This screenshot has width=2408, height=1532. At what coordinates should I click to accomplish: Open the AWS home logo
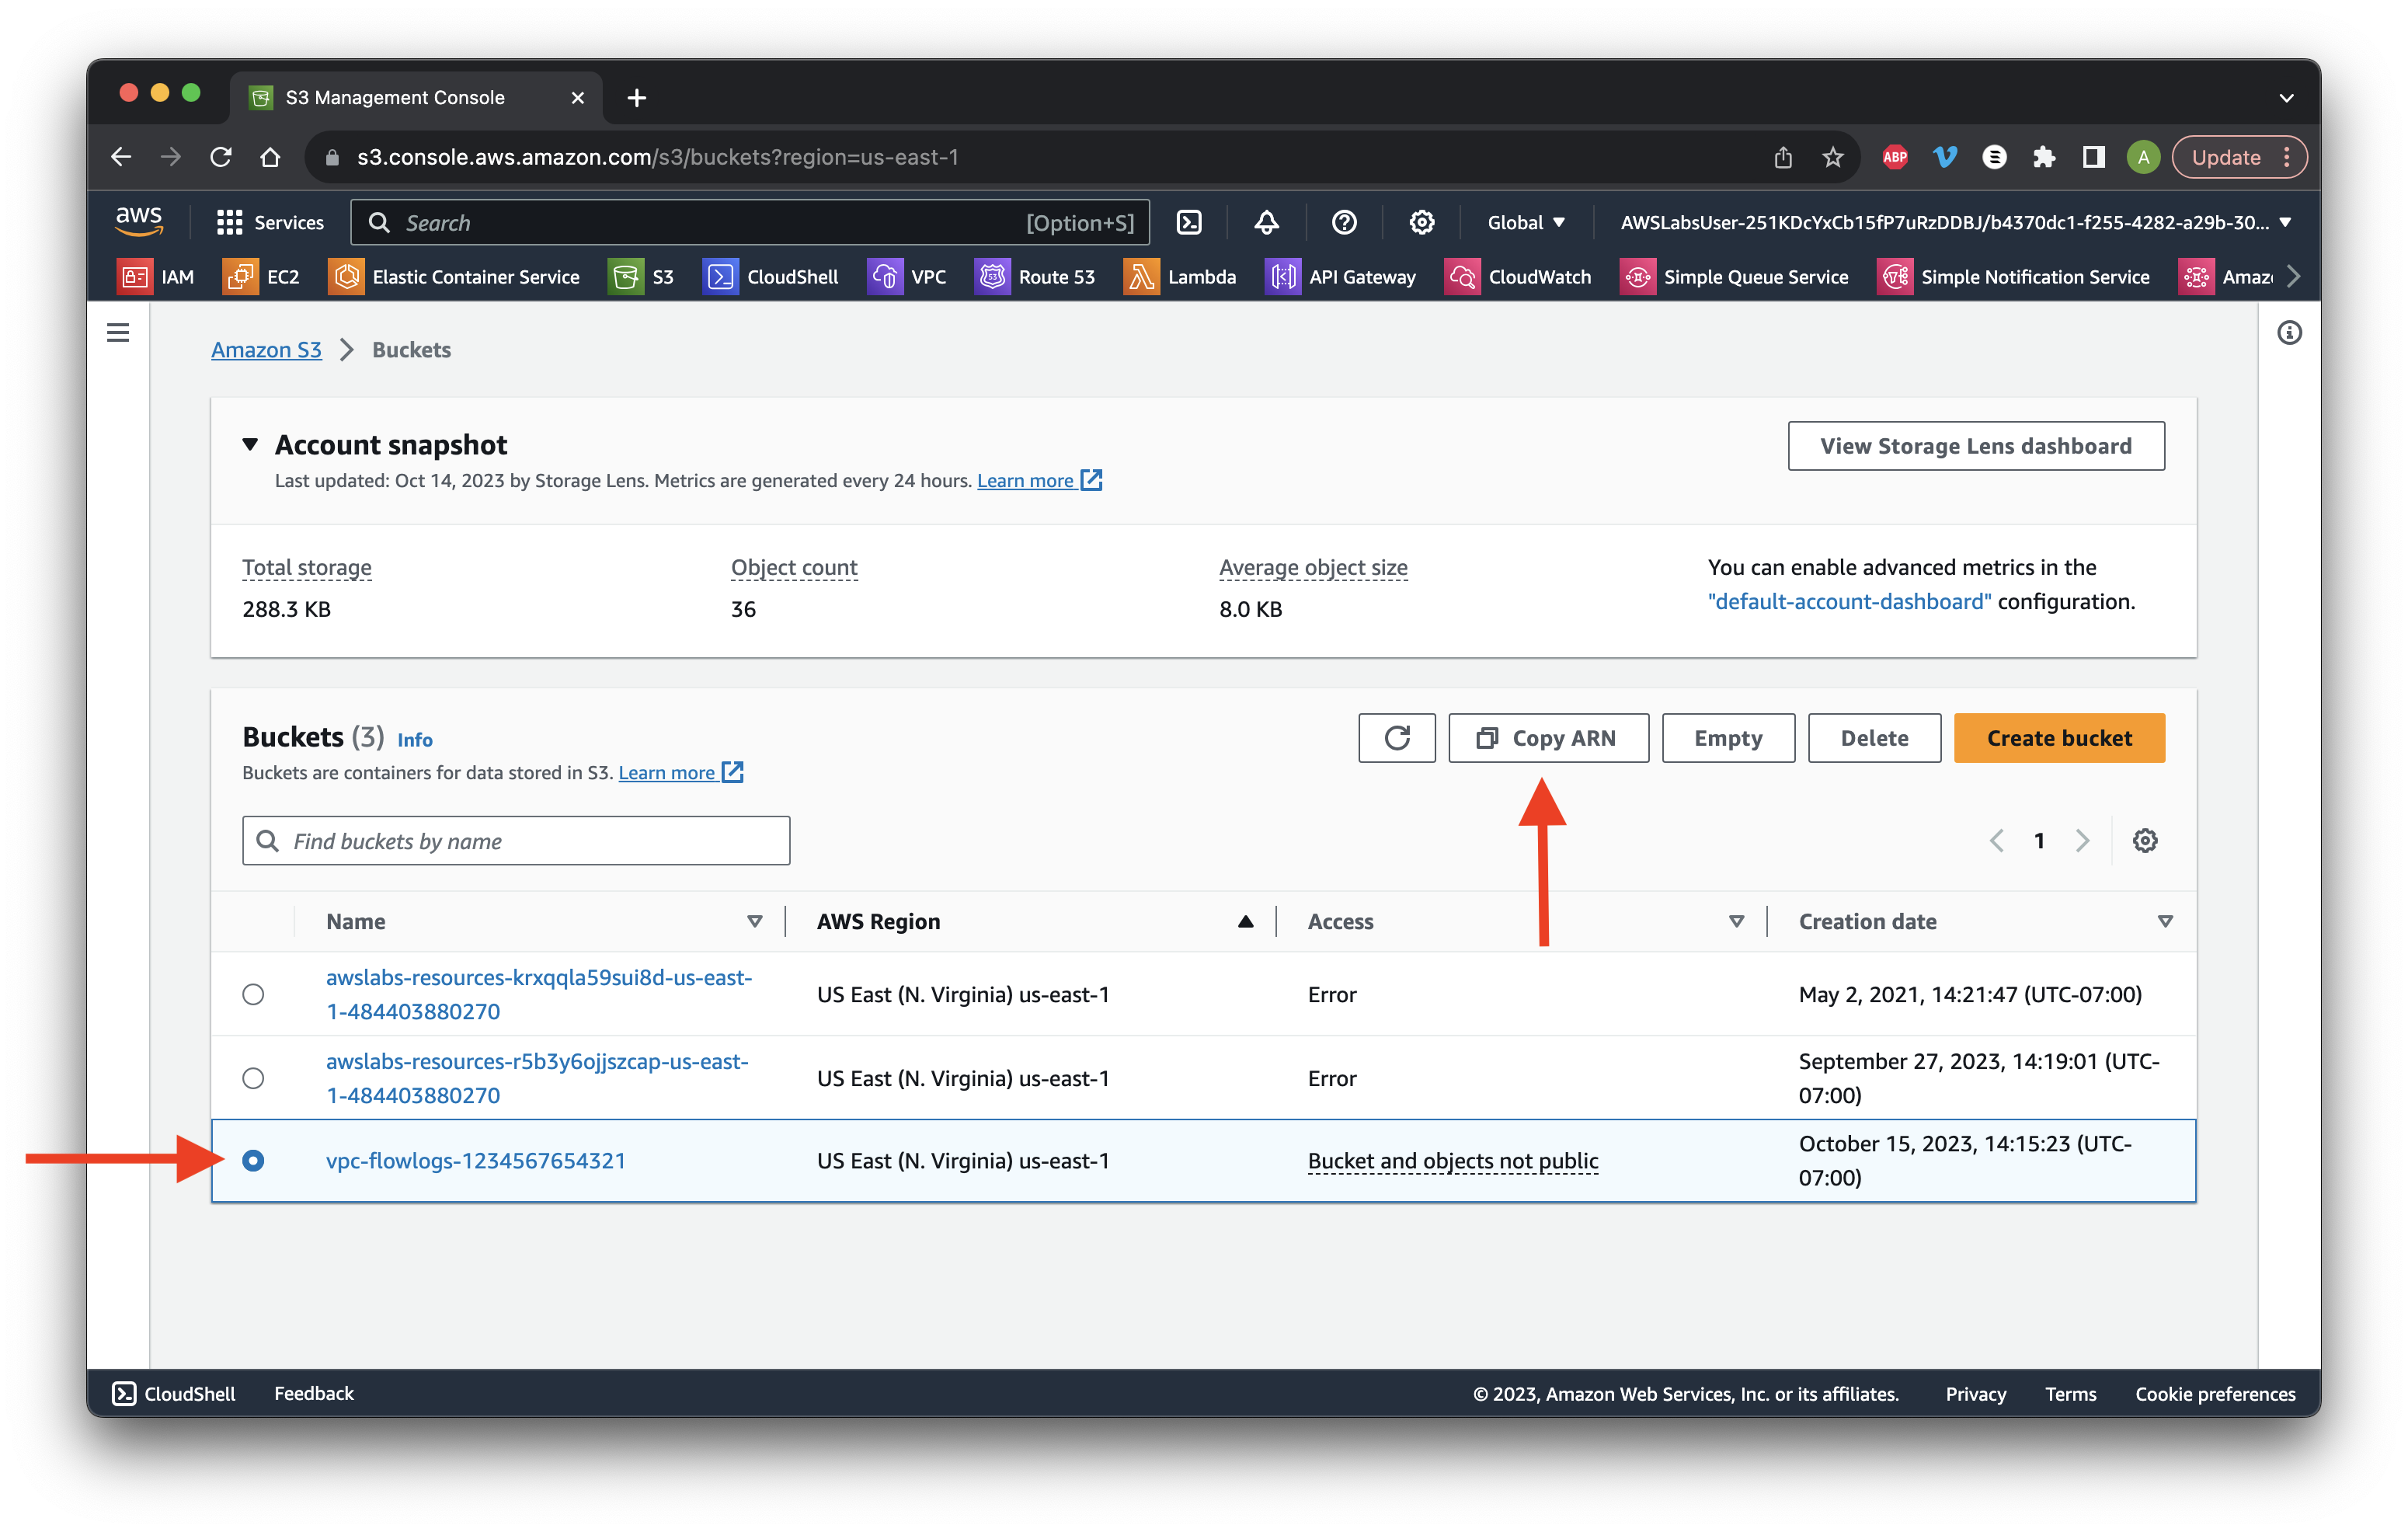point(139,222)
